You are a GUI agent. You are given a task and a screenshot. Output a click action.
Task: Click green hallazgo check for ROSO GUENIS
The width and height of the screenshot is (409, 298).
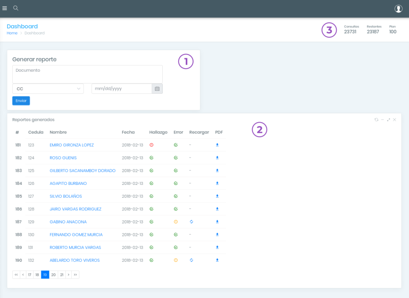coord(151,158)
